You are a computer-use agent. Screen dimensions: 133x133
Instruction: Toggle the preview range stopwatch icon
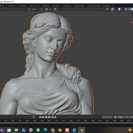pyautogui.click(x=115, y=117)
